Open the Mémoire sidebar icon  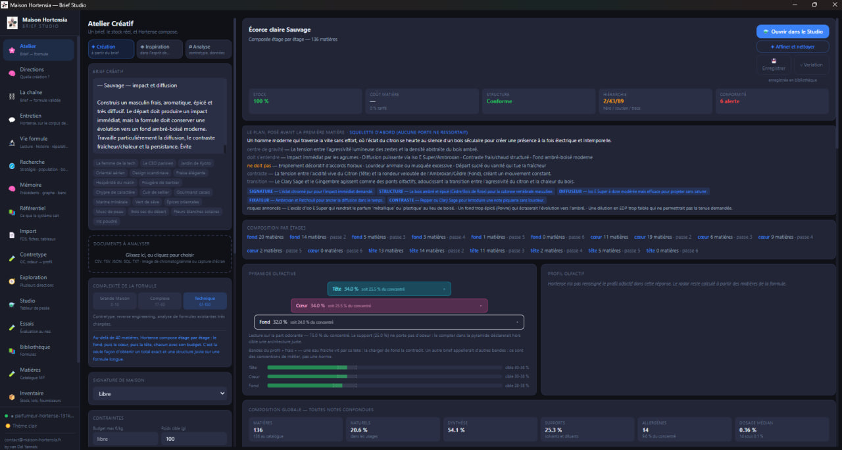[x=12, y=189]
